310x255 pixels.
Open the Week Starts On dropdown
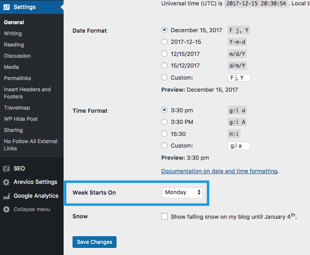point(182,192)
